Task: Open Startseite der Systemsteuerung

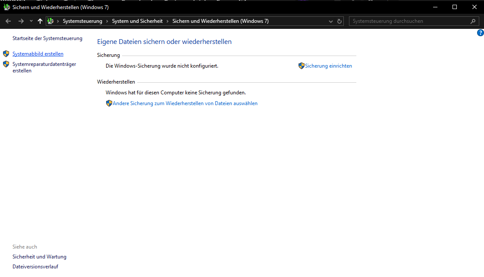Action: 47,38
